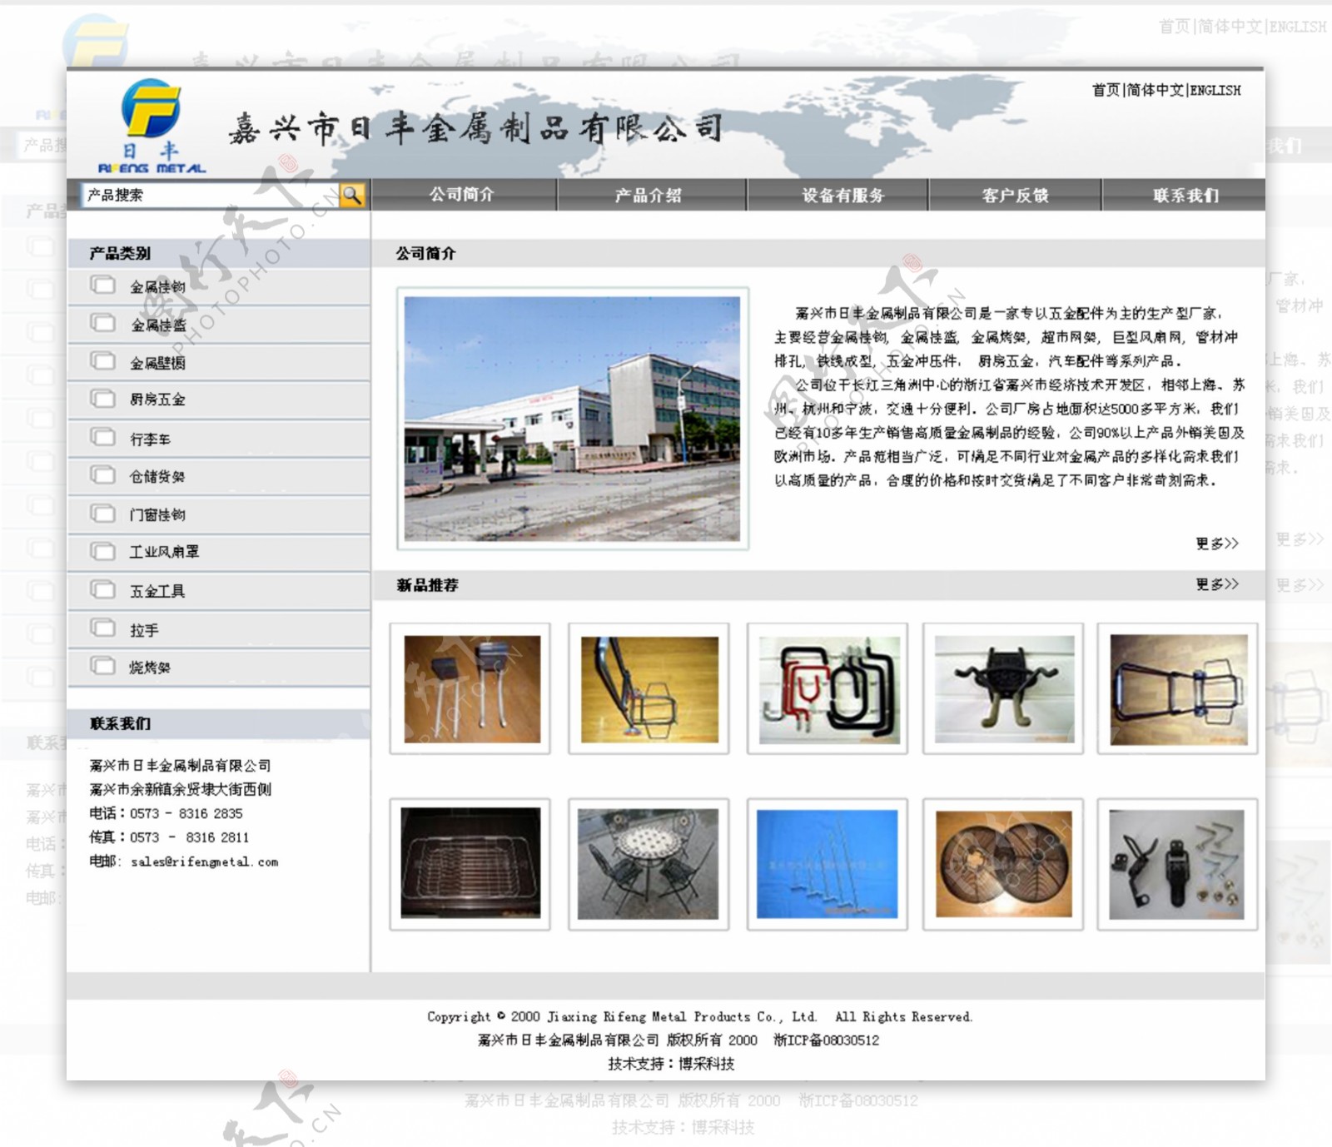1332x1147 pixels.
Task: Switch language to ENGLISH
Action: pyautogui.click(x=1215, y=90)
